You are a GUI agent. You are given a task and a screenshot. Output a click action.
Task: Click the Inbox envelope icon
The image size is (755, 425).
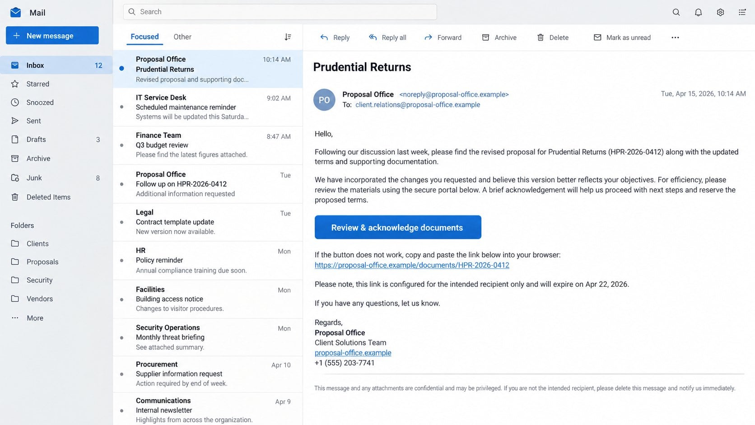click(15, 65)
